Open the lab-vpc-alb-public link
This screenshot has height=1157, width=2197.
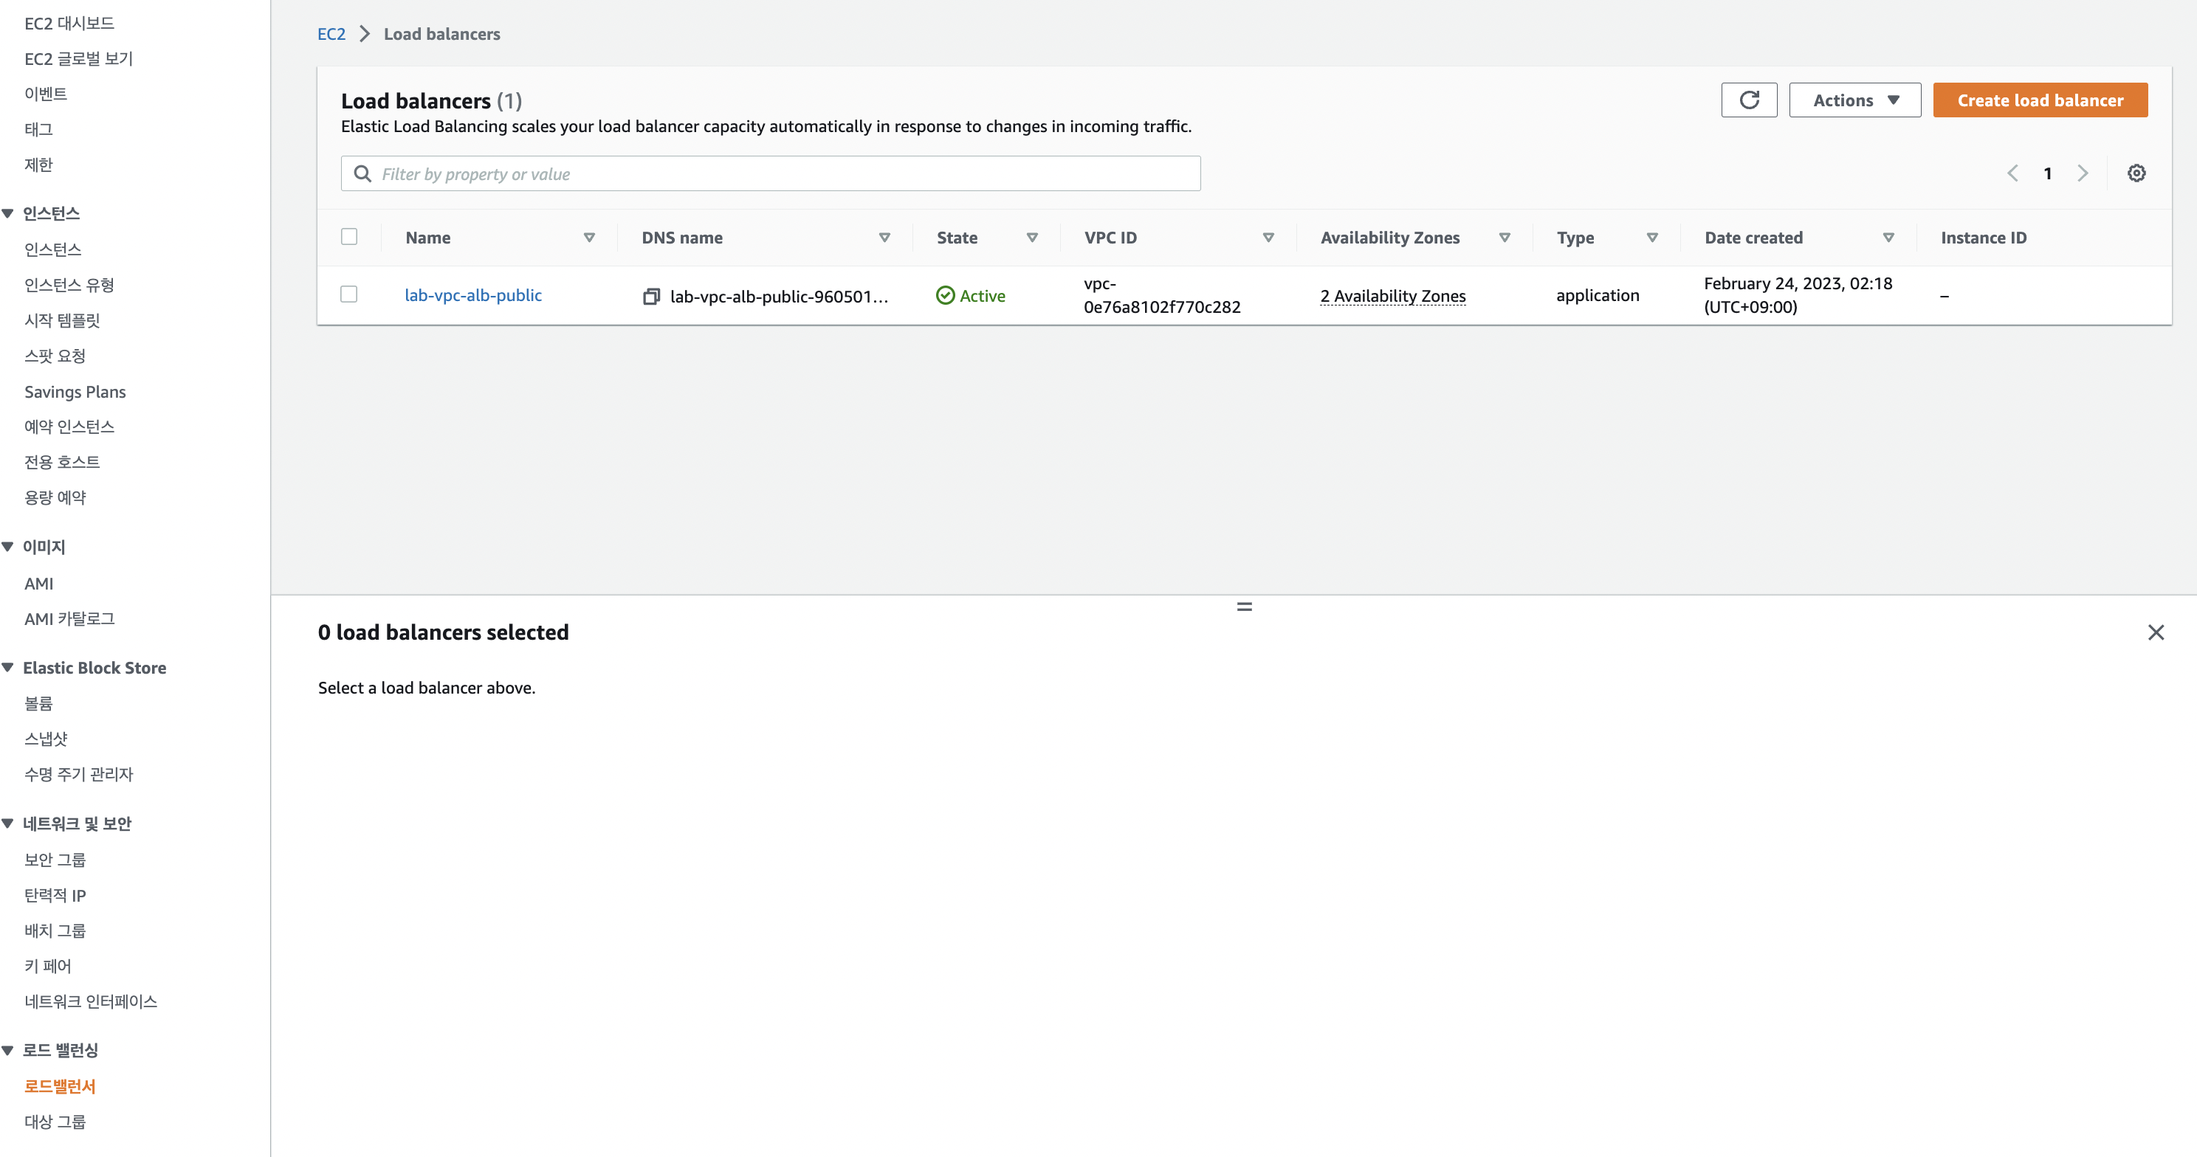coord(472,295)
